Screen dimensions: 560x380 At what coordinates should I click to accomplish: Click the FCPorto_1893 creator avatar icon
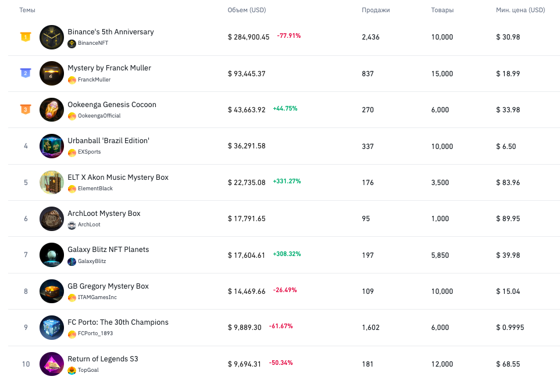(x=72, y=334)
